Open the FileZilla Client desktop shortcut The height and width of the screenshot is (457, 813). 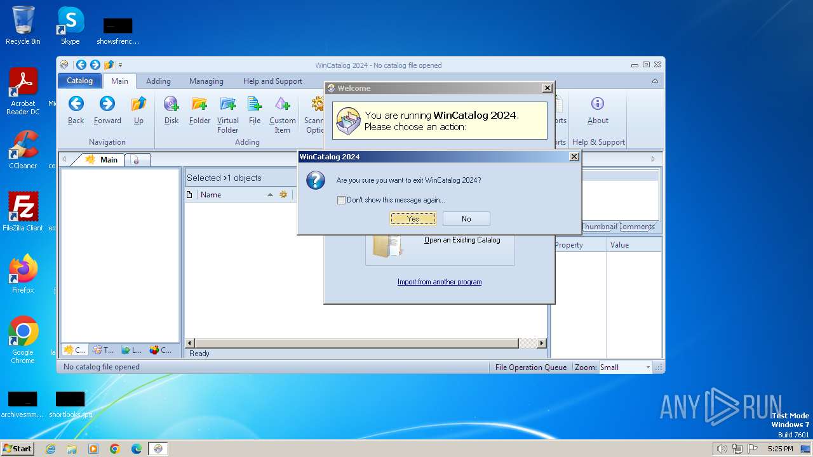23,211
